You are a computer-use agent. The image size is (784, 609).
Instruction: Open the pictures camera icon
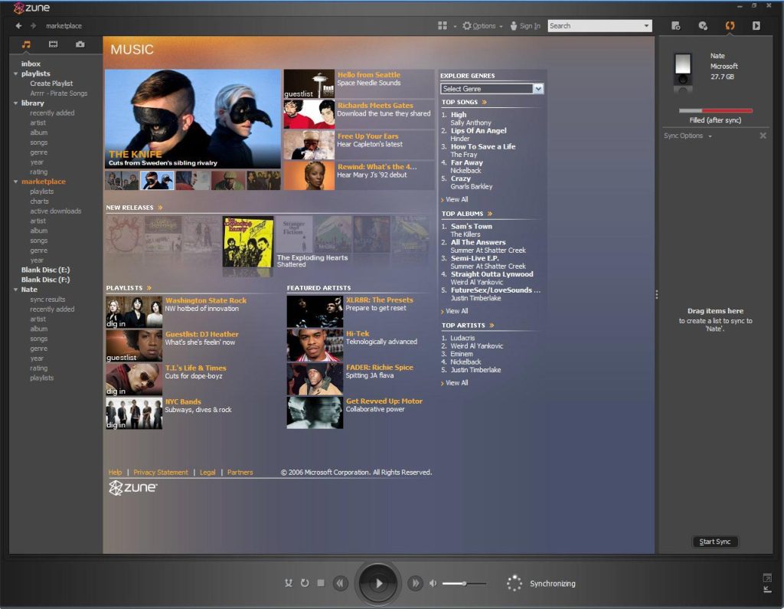pyautogui.click(x=80, y=44)
